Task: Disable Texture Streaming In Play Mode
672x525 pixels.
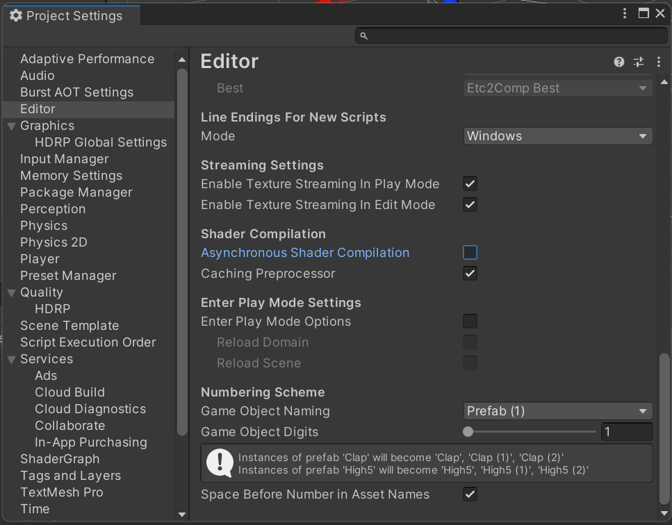Action: [470, 184]
